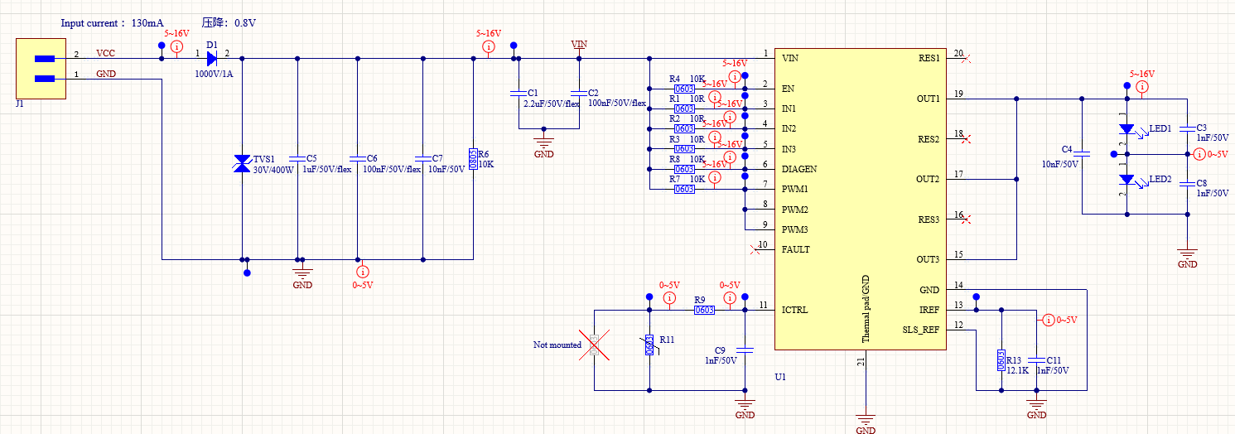Select the red VIN net label above the wire
The width and height of the screenshot is (1235, 434).
(580, 43)
